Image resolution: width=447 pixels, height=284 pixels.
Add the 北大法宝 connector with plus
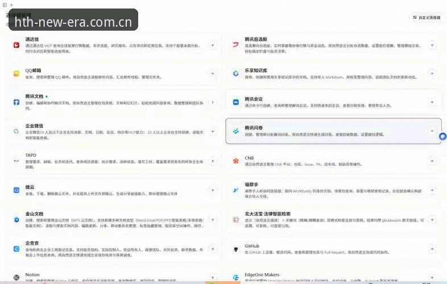pos(432,220)
